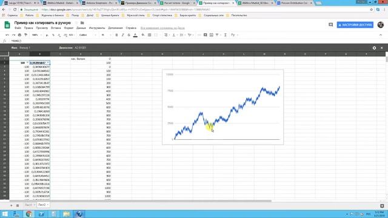Viewport: 388px width, 218px height.
Task: Switch to the Лист1 sheet tab
Action: click(30, 205)
